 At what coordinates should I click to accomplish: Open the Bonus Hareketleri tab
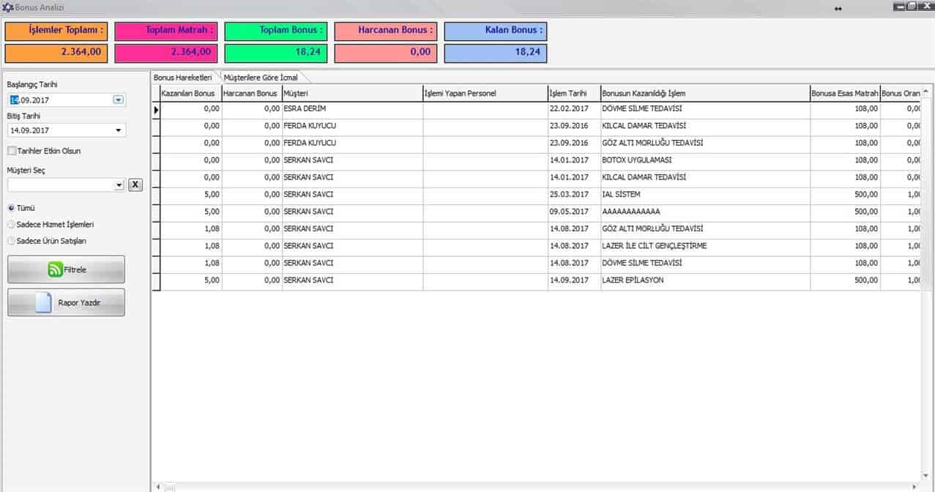[183, 78]
